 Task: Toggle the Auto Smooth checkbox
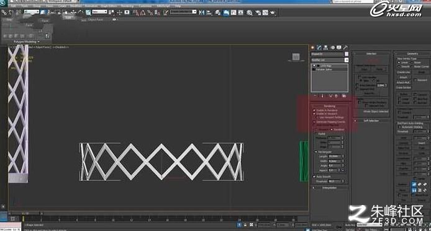[x=314, y=177]
